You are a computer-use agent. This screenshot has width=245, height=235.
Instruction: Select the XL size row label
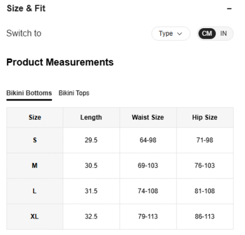pyautogui.click(x=35, y=217)
